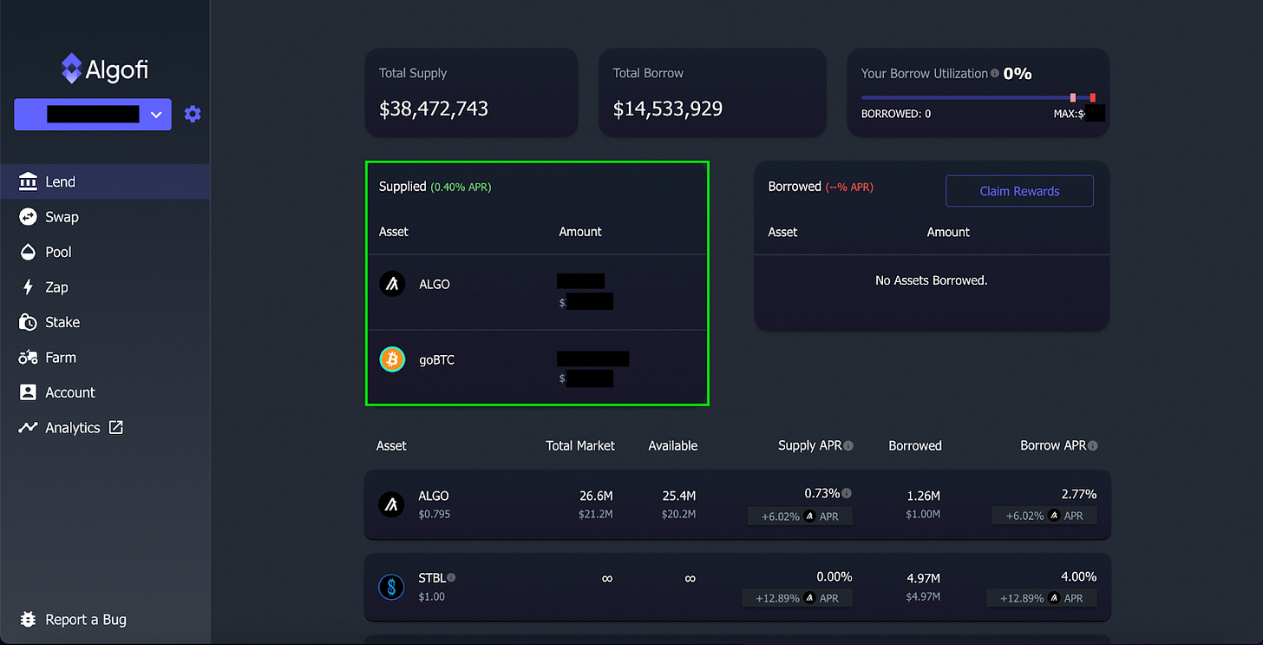Click ALGO supply +6.02% APR reward badge

coord(800,516)
